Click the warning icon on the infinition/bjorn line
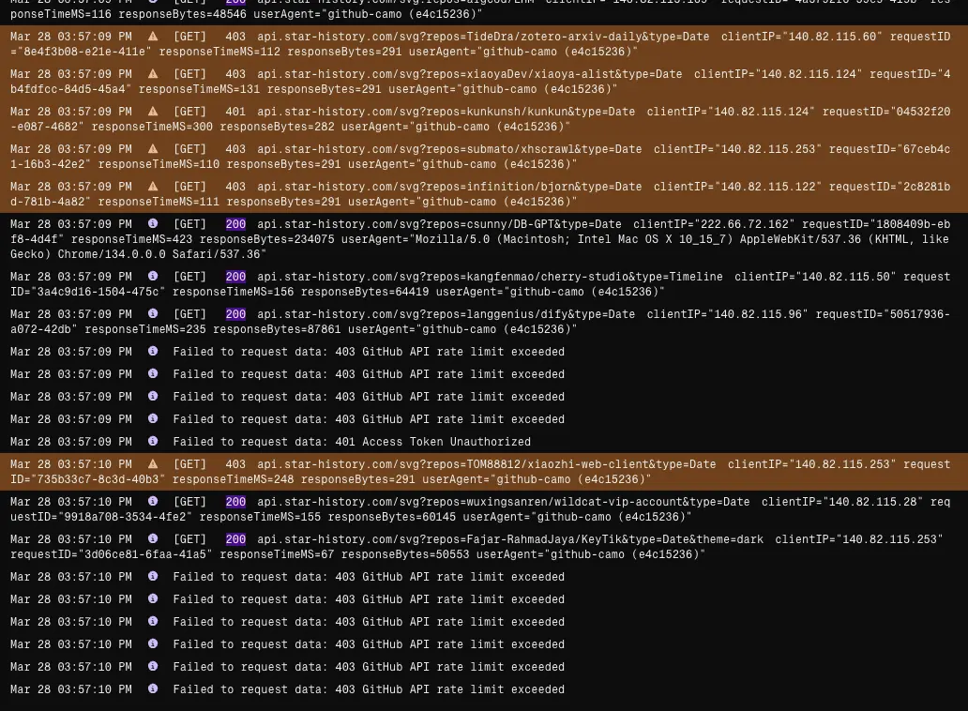 [153, 187]
